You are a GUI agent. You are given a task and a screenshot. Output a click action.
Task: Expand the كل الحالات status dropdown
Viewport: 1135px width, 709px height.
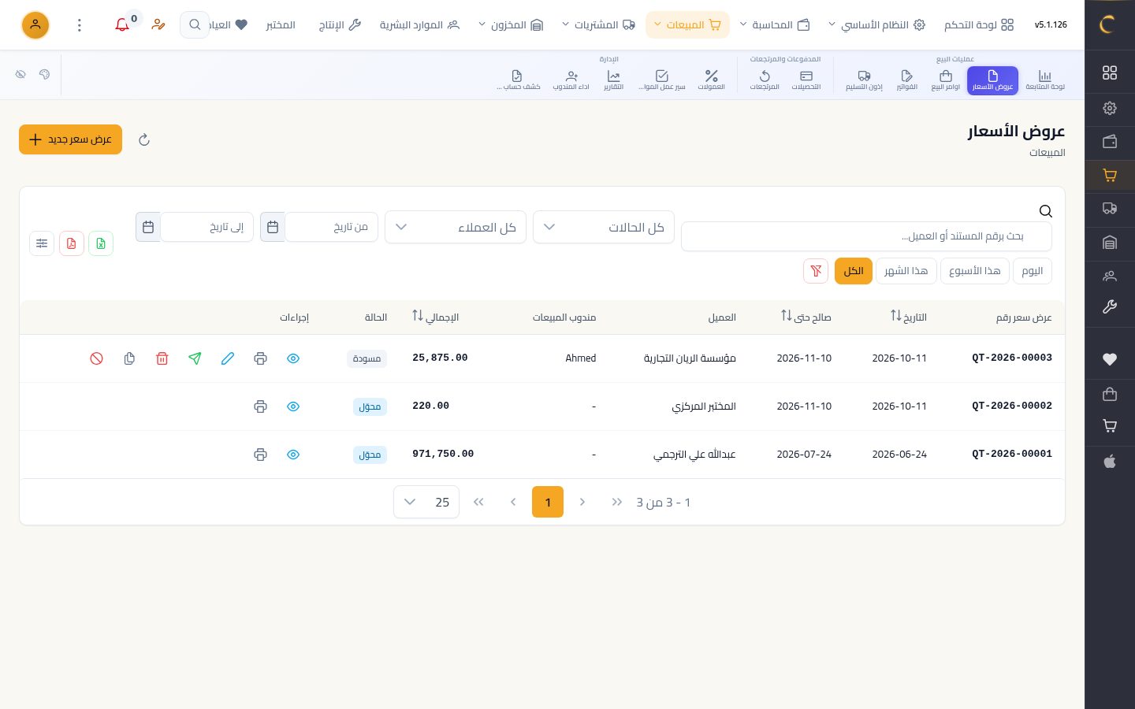(x=604, y=227)
